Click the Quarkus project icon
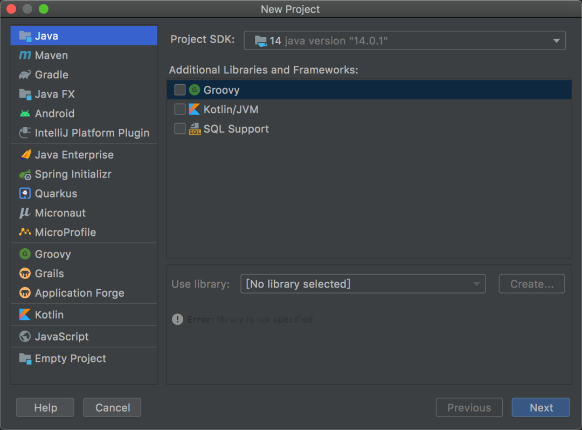The width and height of the screenshot is (582, 430). point(25,194)
